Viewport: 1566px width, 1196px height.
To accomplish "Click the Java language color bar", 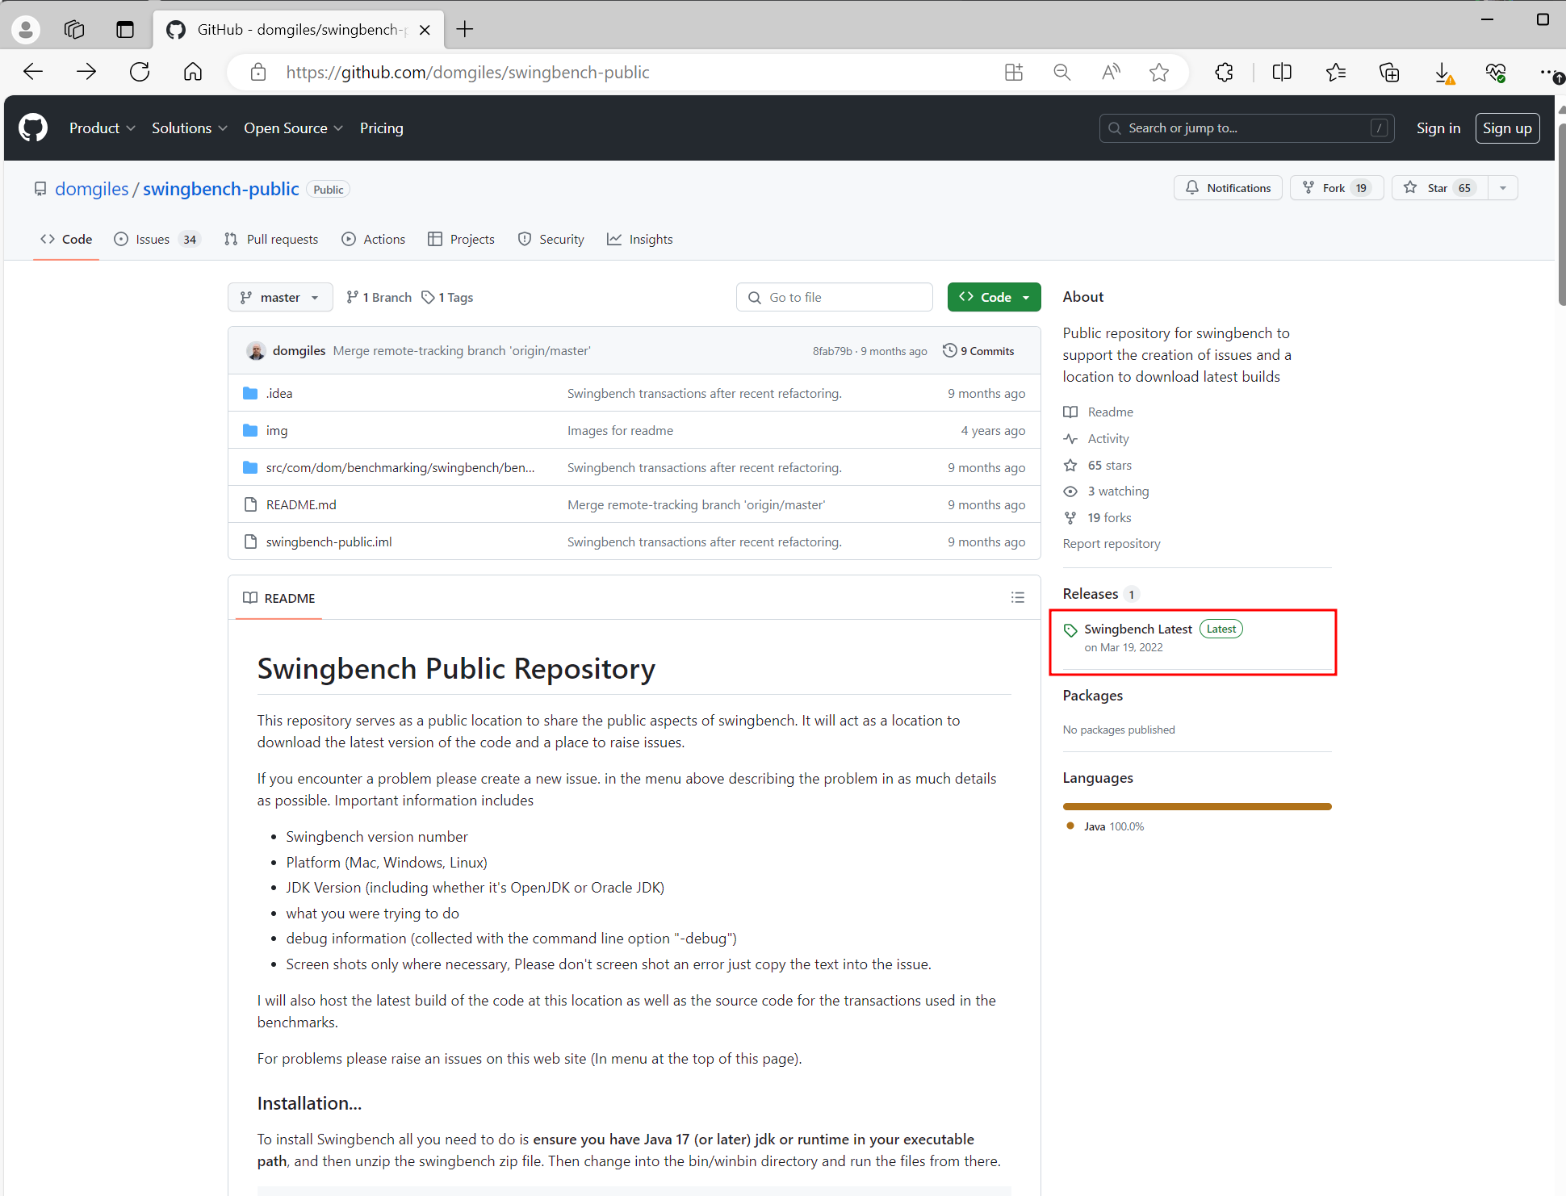I will [1196, 806].
